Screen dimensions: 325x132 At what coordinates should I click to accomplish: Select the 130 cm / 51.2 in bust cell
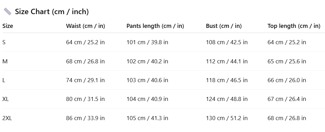[x=227, y=118]
